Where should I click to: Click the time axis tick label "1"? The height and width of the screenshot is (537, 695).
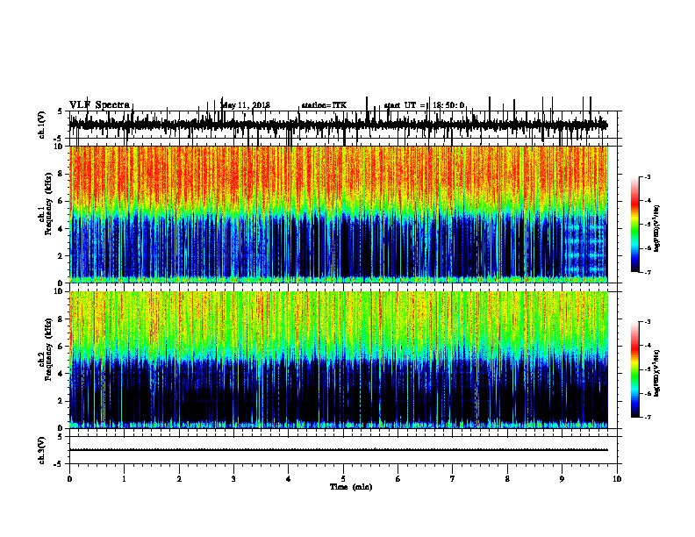pos(124,479)
